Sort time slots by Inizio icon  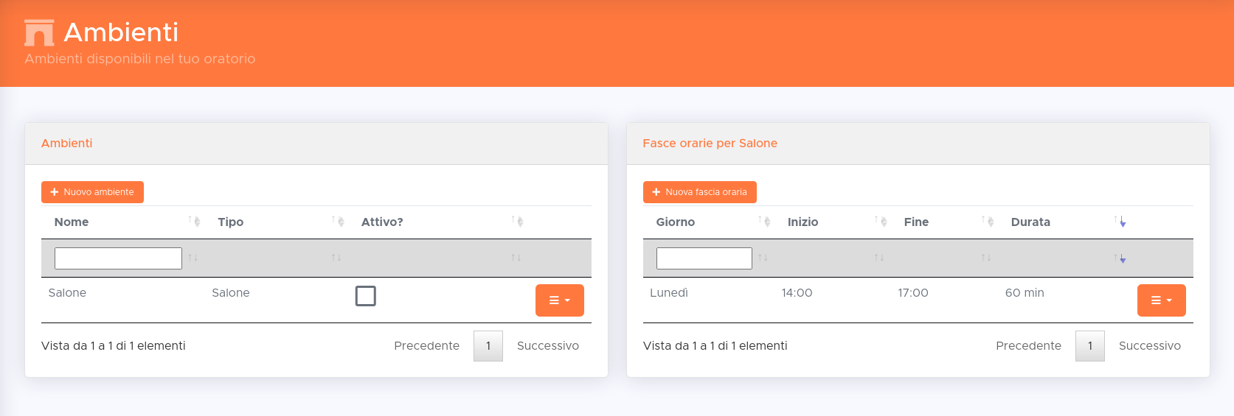coord(881,222)
